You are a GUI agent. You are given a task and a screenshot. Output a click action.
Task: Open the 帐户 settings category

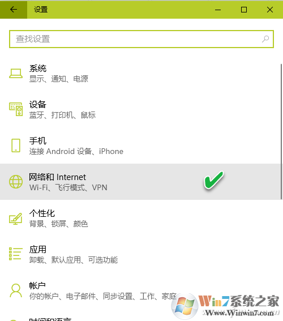140,290
